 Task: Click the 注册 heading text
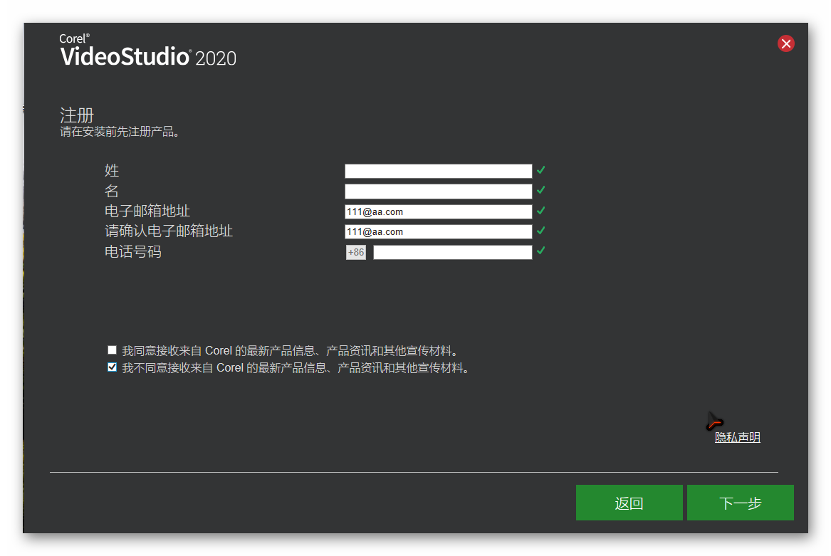pyautogui.click(x=77, y=115)
